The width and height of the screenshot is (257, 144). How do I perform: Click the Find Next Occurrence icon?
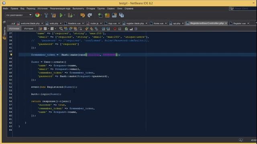[71, 29]
